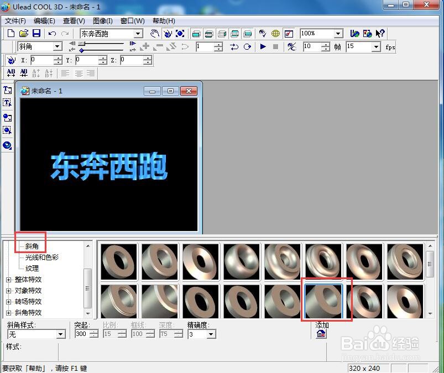
Task: Select 光线和色彩 in the tree
Action: [42, 258]
